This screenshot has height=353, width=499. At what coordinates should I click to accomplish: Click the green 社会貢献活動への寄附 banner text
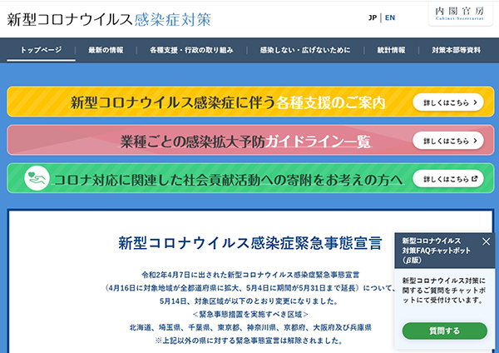[x=228, y=178]
